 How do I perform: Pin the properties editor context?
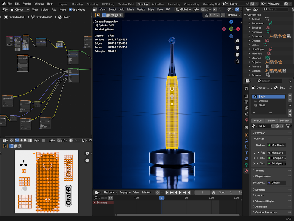290,88
